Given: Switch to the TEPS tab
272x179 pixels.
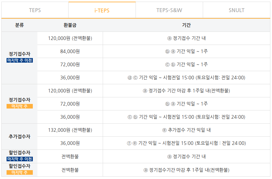Looking at the screenshot, I should pos(35,10).
